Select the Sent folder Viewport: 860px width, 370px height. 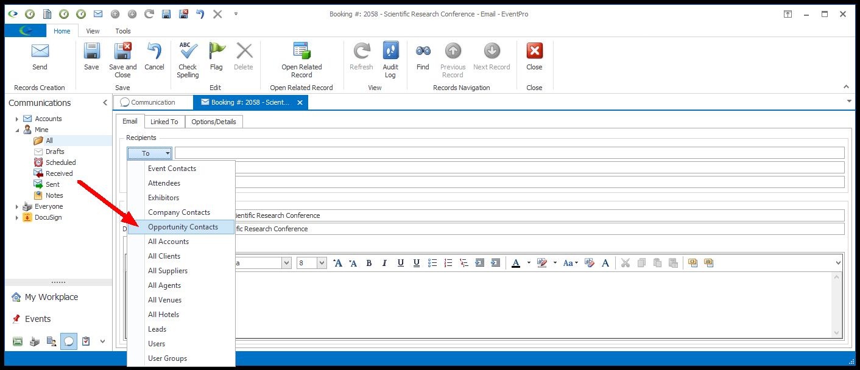point(52,184)
